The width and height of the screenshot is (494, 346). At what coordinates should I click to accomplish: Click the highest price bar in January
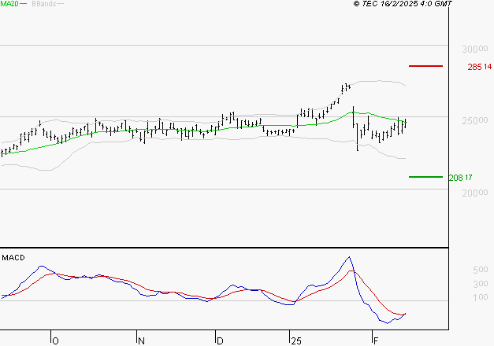(346, 86)
